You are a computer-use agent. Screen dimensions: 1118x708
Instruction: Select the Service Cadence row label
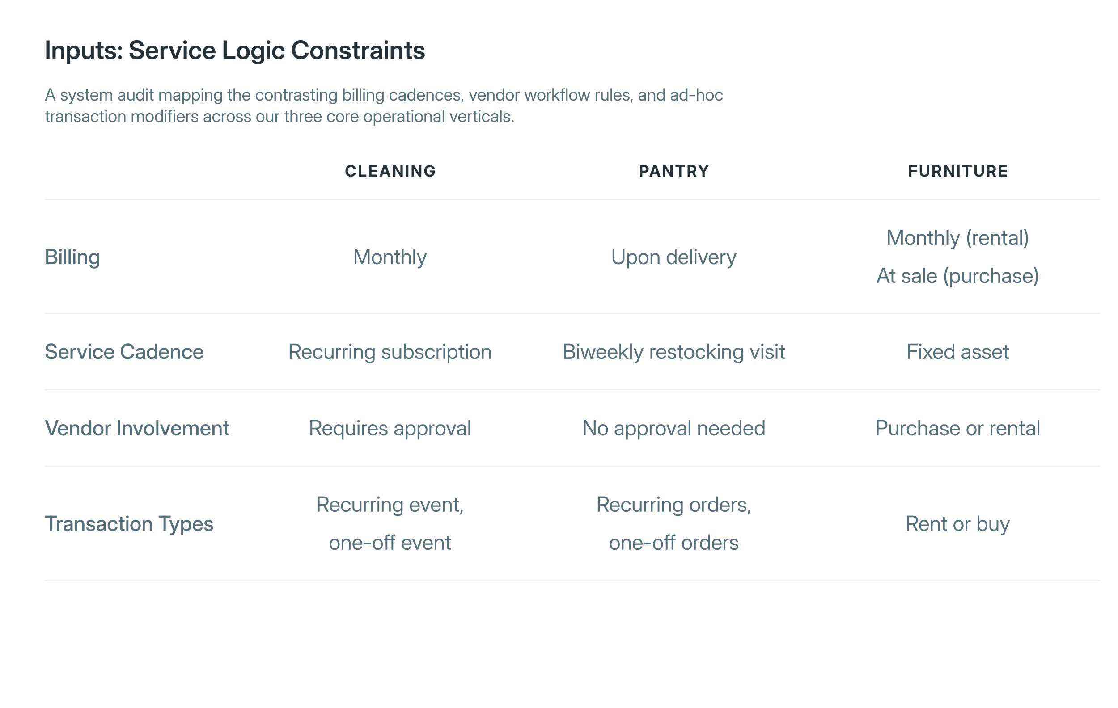click(124, 352)
